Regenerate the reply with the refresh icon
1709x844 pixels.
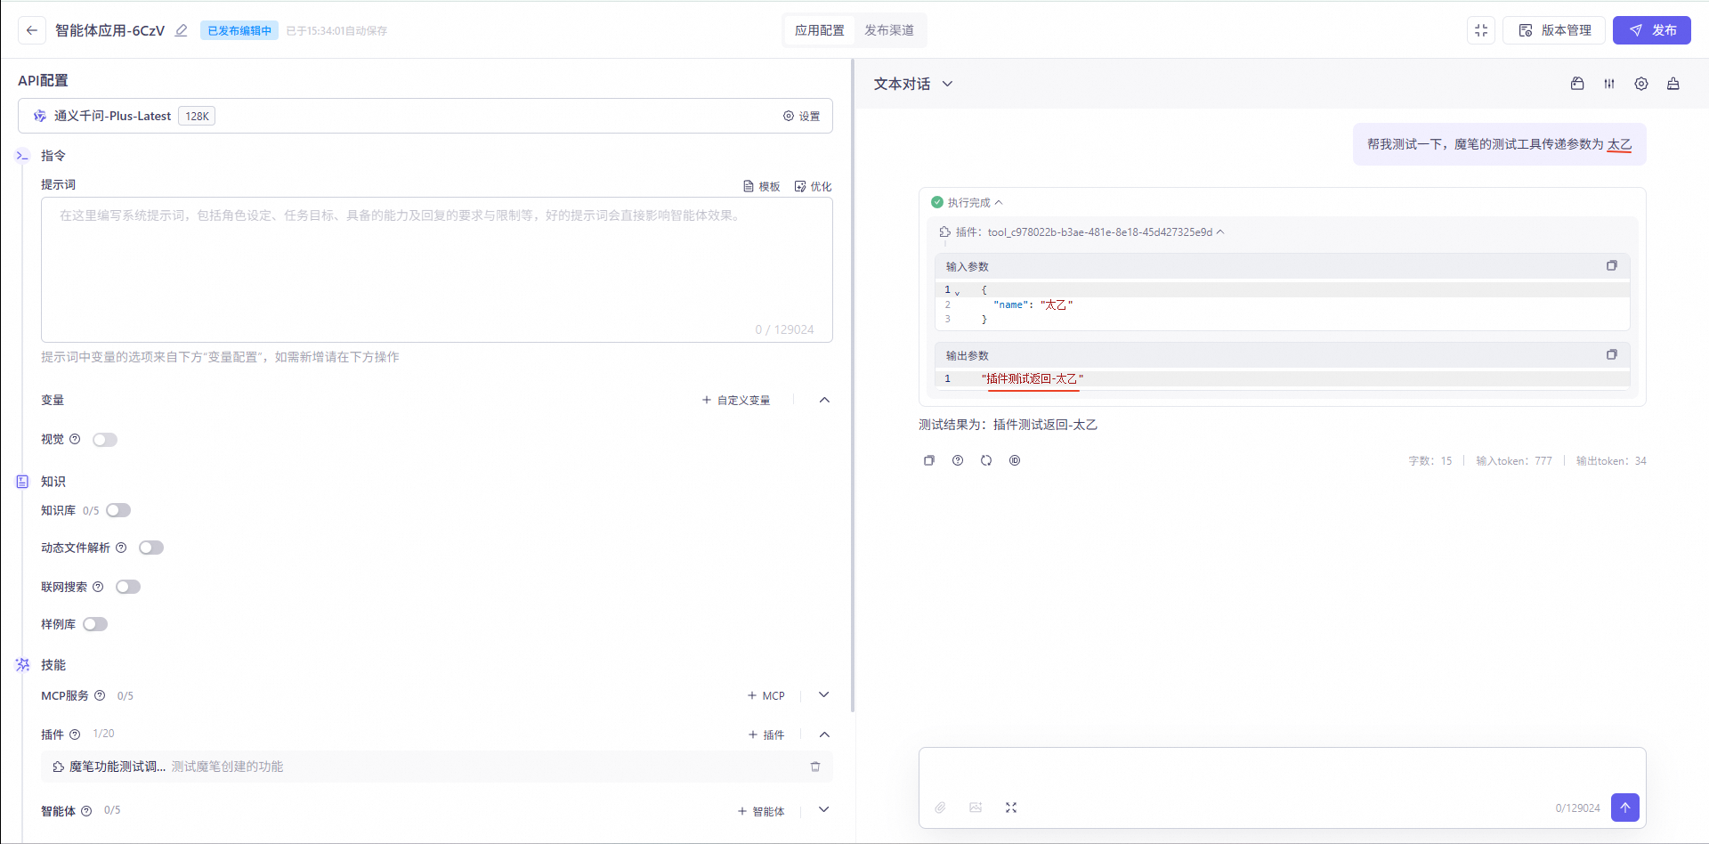pyautogui.click(x=986, y=460)
